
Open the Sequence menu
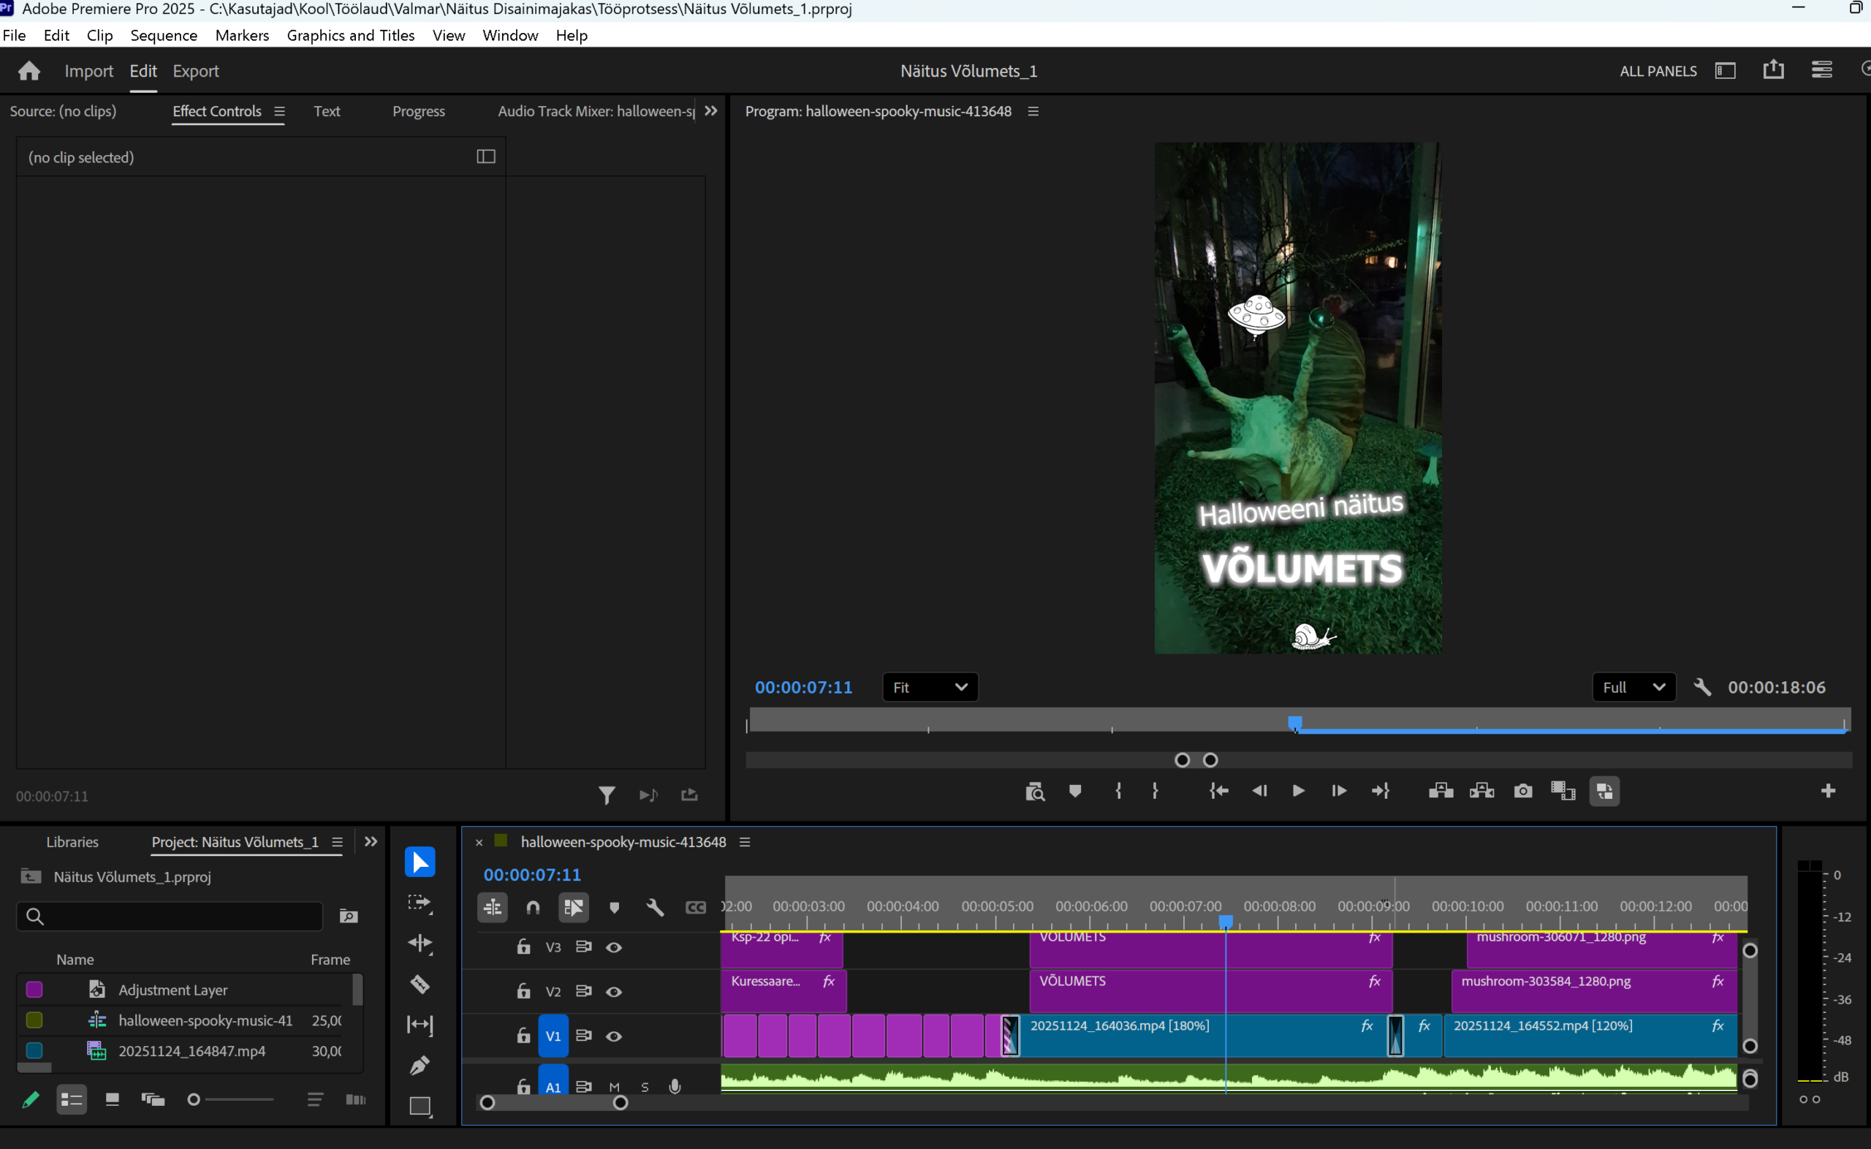point(163,36)
